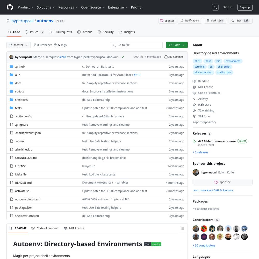
Task: Click the shell topic tag
Action: (197, 61)
